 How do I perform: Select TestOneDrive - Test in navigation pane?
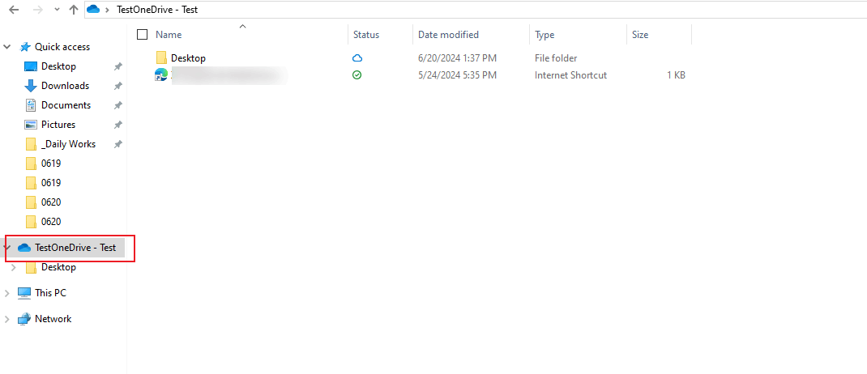[75, 248]
